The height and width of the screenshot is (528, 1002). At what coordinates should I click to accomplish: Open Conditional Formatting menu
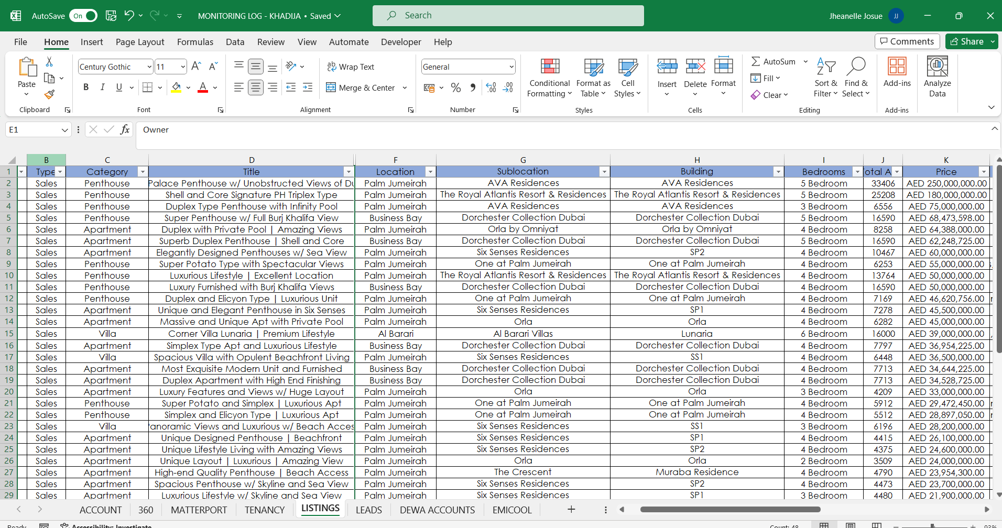click(x=550, y=77)
